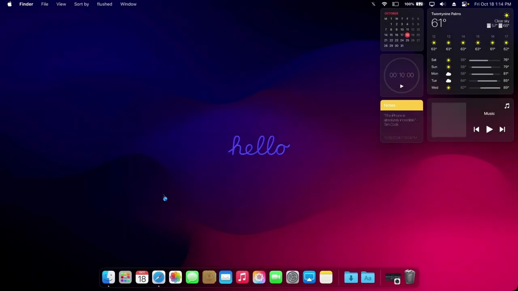
Task: Click the music note icon in Music widget
Action: click(507, 106)
